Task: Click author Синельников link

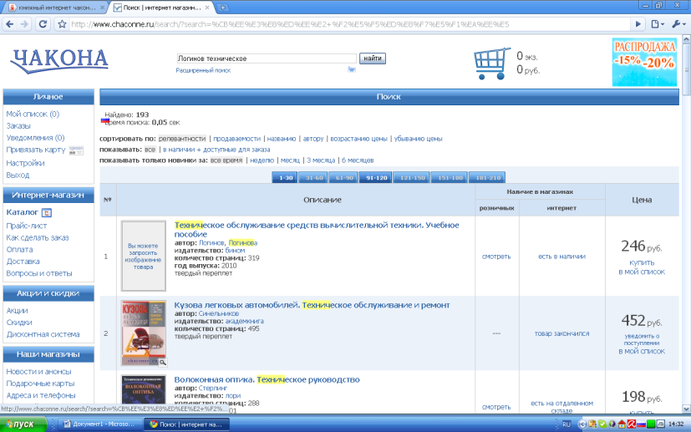Action: (219, 314)
